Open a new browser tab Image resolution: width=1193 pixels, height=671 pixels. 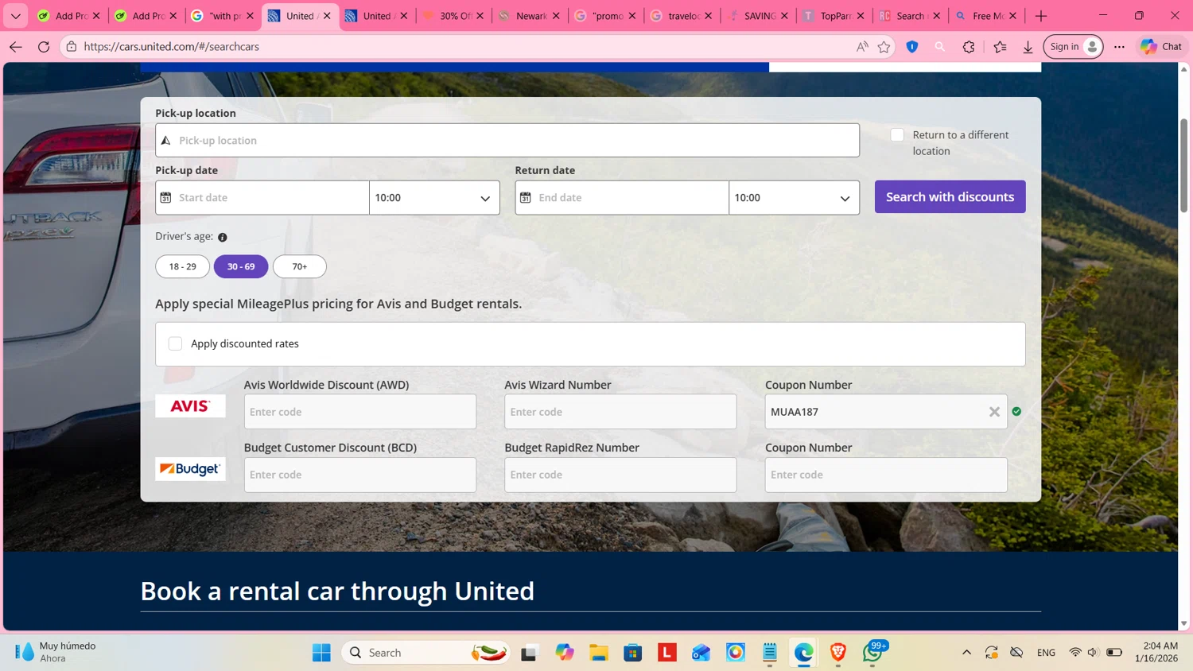[1041, 16]
